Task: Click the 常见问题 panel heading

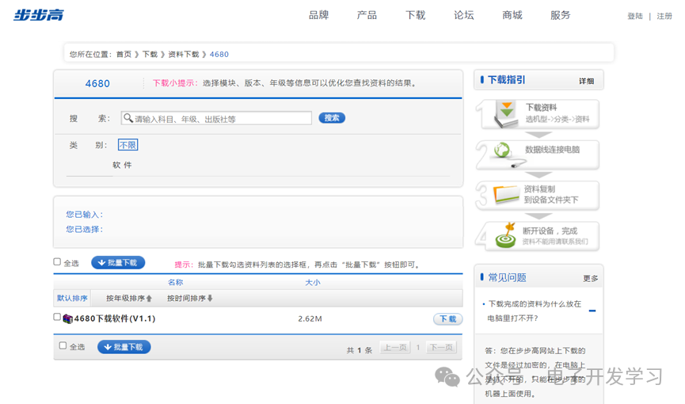Action: pyautogui.click(x=507, y=277)
